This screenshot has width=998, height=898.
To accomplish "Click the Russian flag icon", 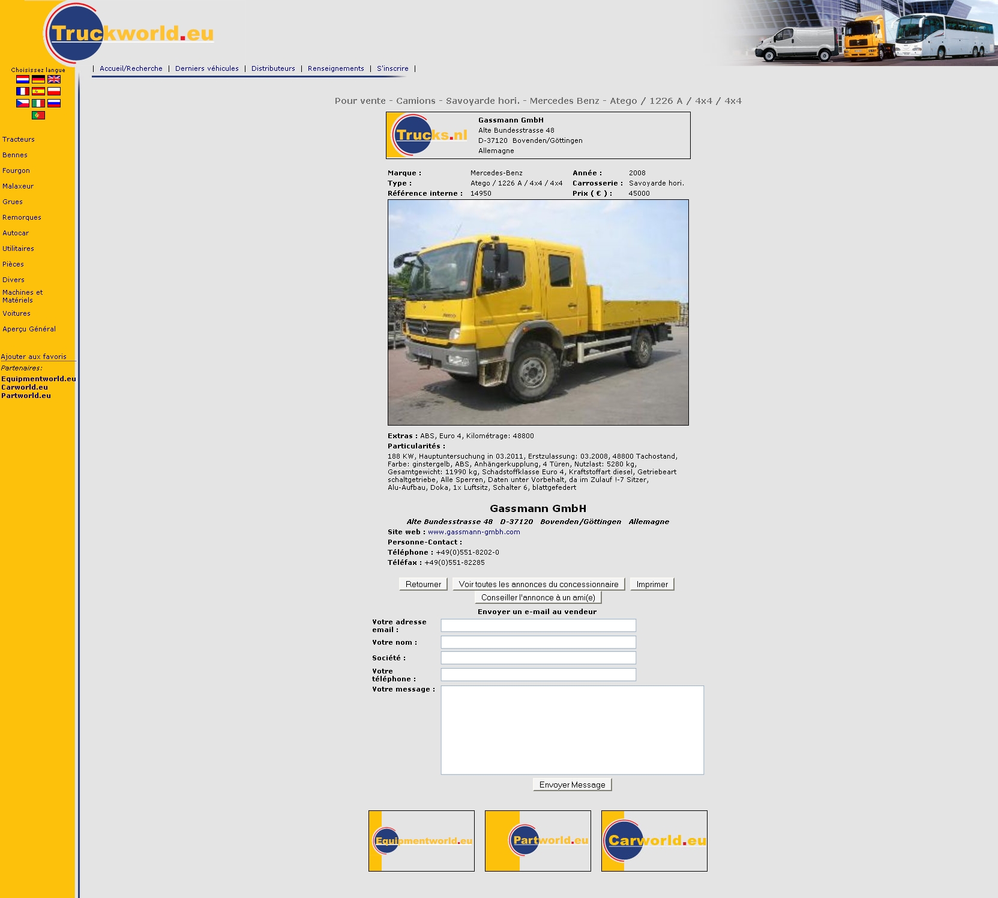I will coord(54,103).
